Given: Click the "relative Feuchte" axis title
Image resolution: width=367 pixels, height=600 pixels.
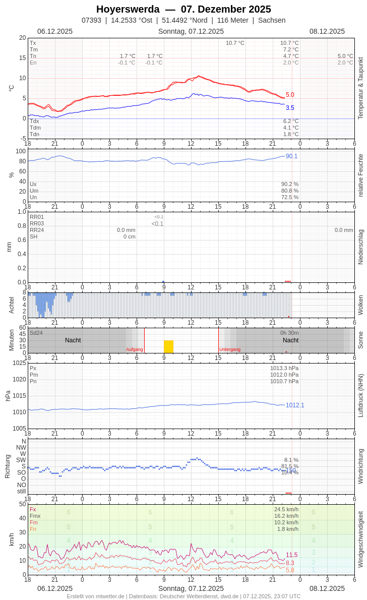Looking at the screenshot, I should click(360, 175).
